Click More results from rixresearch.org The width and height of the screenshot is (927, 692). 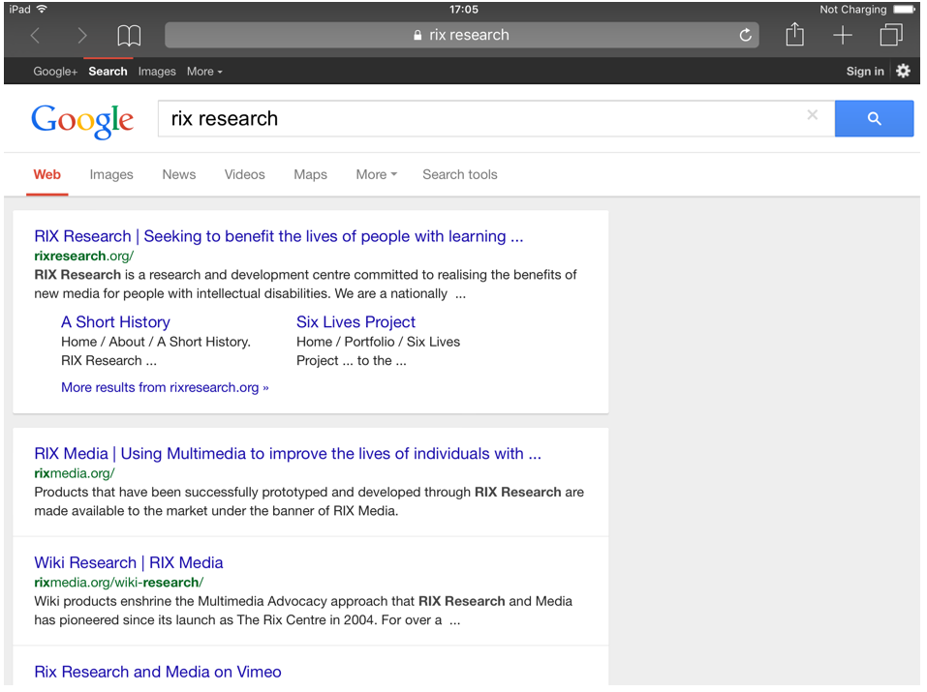[165, 388]
